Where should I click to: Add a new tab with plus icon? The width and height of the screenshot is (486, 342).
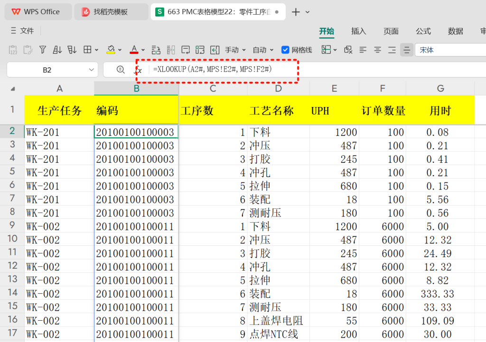click(x=296, y=12)
